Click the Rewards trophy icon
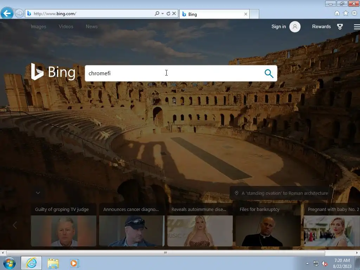 click(x=340, y=27)
